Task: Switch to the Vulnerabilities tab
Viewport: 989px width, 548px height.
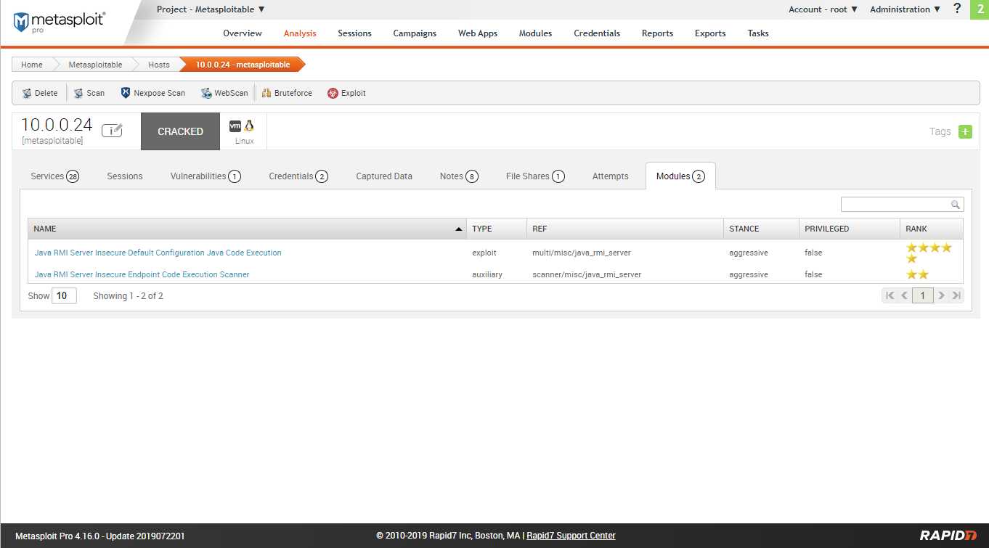Action: [x=205, y=176]
